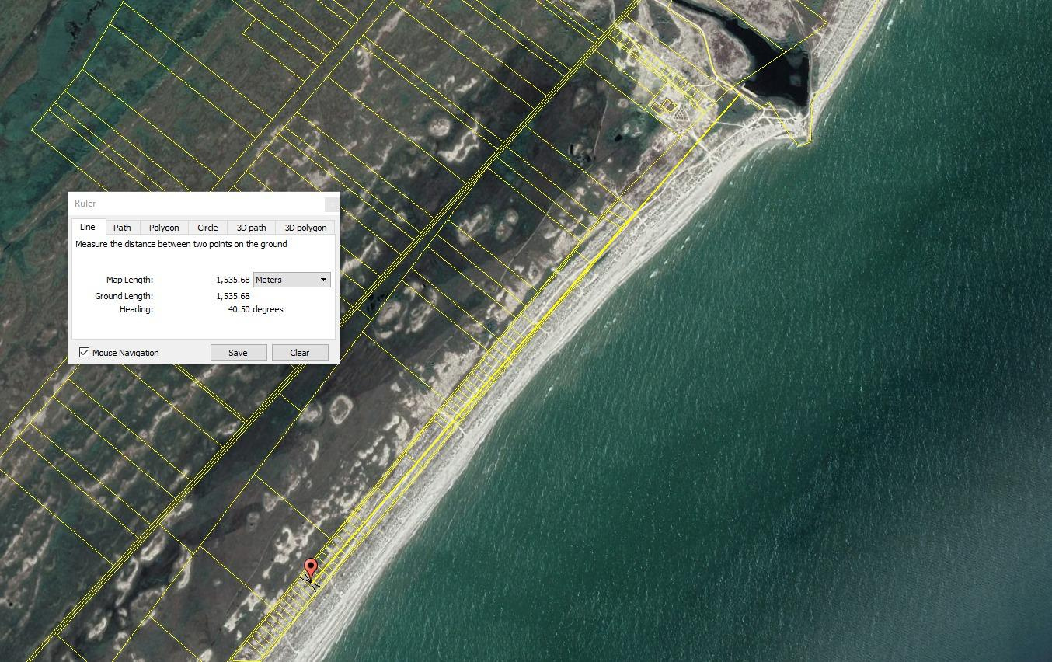1052x662 pixels.
Task: Click the Map Length label
Action: pyautogui.click(x=130, y=280)
